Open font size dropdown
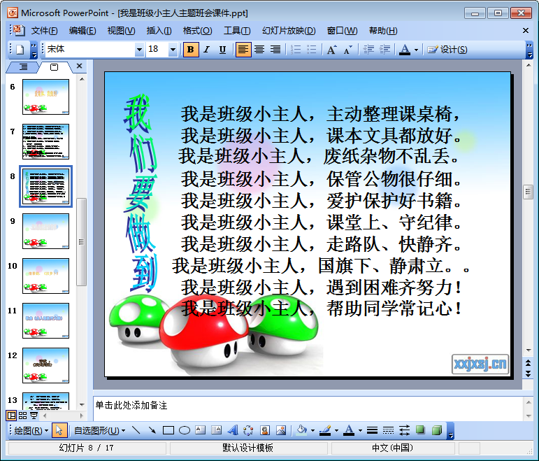The image size is (539, 461). point(173,50)
